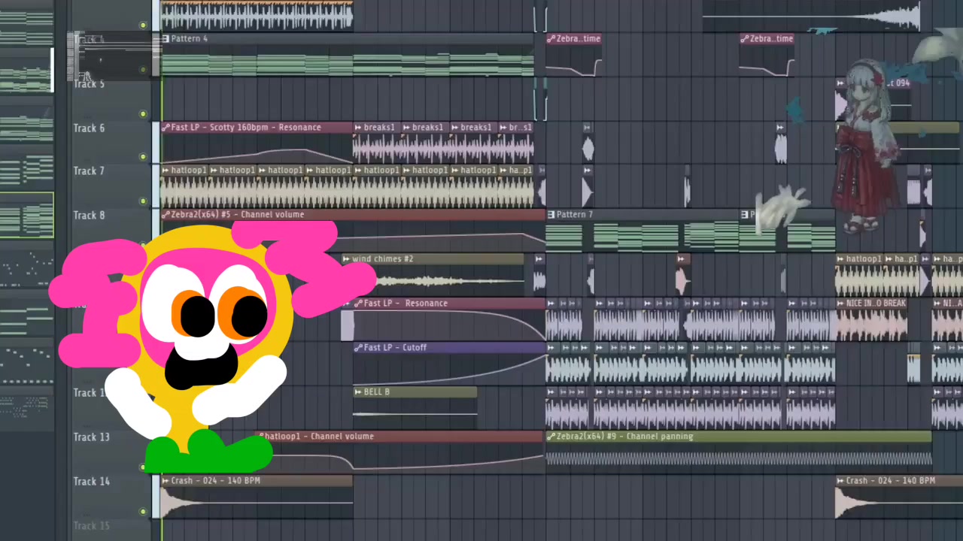The height and width of the screenshot is (541, 963).
Task: Click automation icon on Fast LP - Resonance clip
Action: [x=358, y=304]
